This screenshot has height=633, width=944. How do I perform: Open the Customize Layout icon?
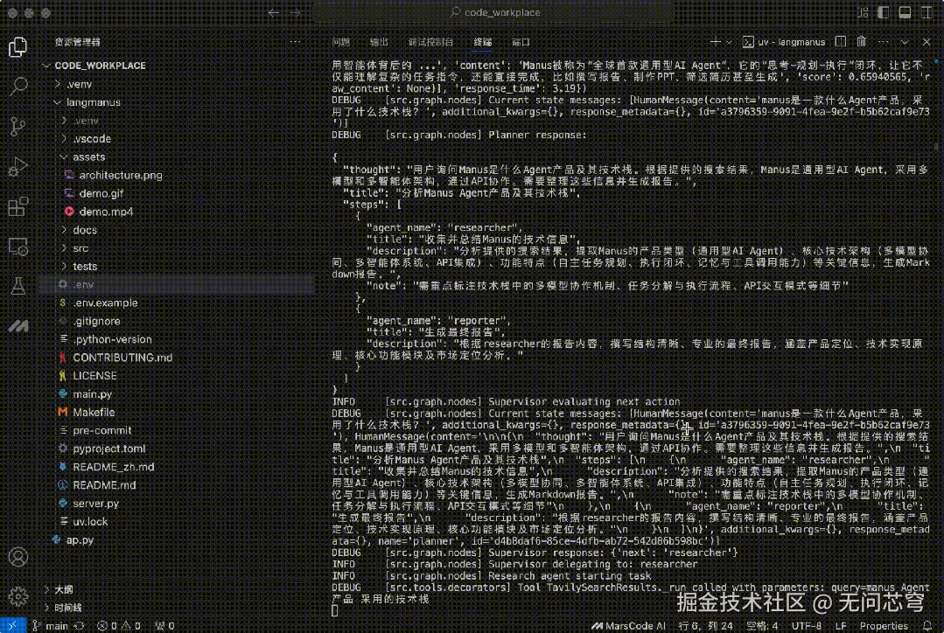pyautogui.click(x=863, y=12)
